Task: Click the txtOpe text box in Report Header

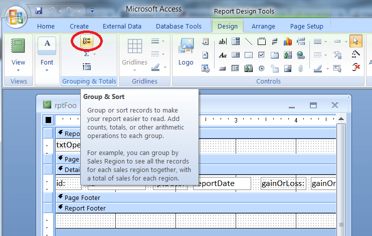Action: pyautogui.click(x=68, y=145)
